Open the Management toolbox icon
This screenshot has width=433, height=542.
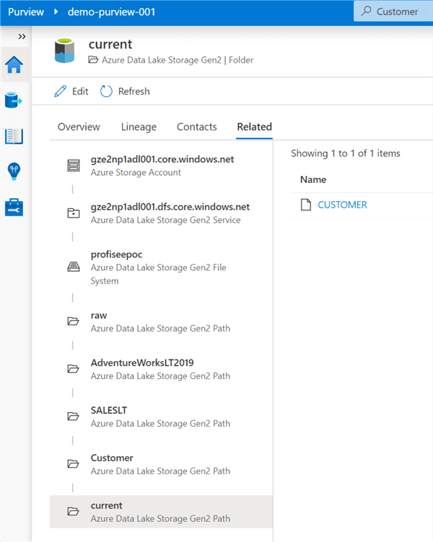click(x=14, y=207)
